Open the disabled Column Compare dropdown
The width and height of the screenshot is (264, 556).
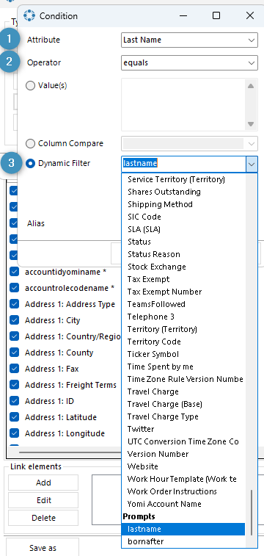(189, 144)
